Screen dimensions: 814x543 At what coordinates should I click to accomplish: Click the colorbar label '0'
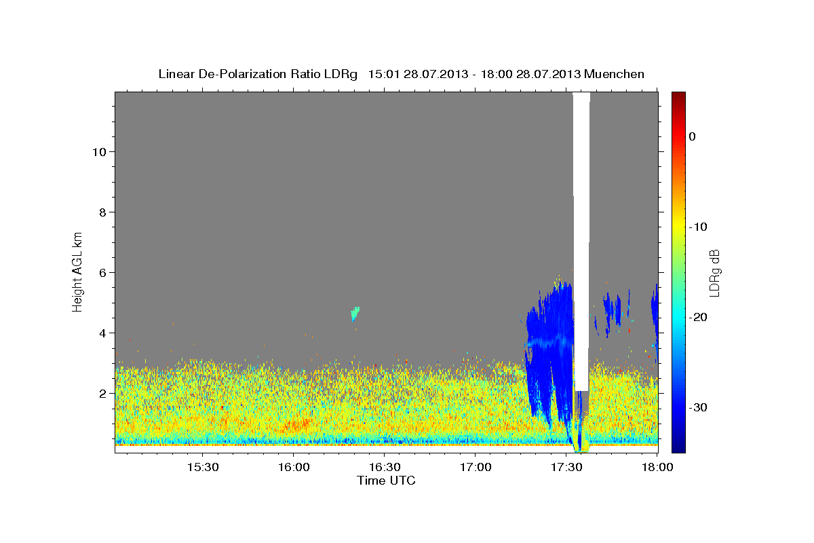point(693,136)
